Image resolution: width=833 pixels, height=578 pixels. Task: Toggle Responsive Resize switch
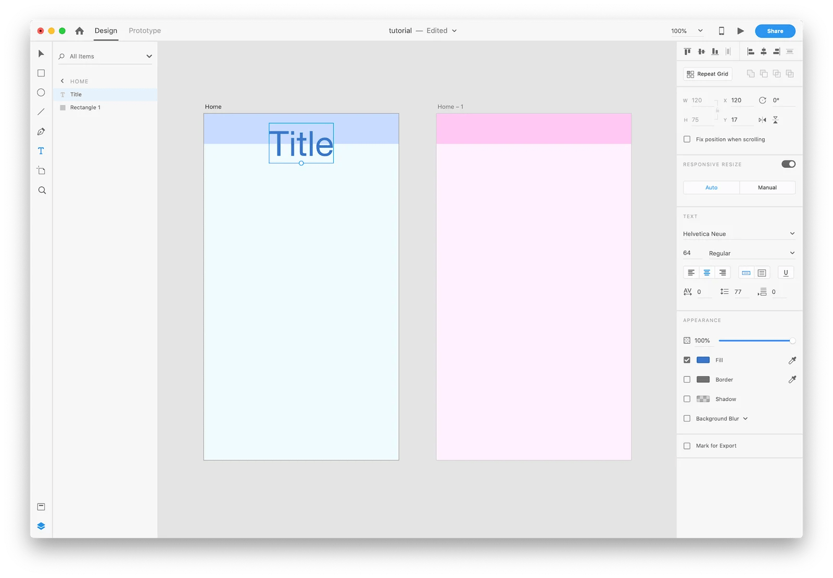pyautogui.click(x=788, y=164)
